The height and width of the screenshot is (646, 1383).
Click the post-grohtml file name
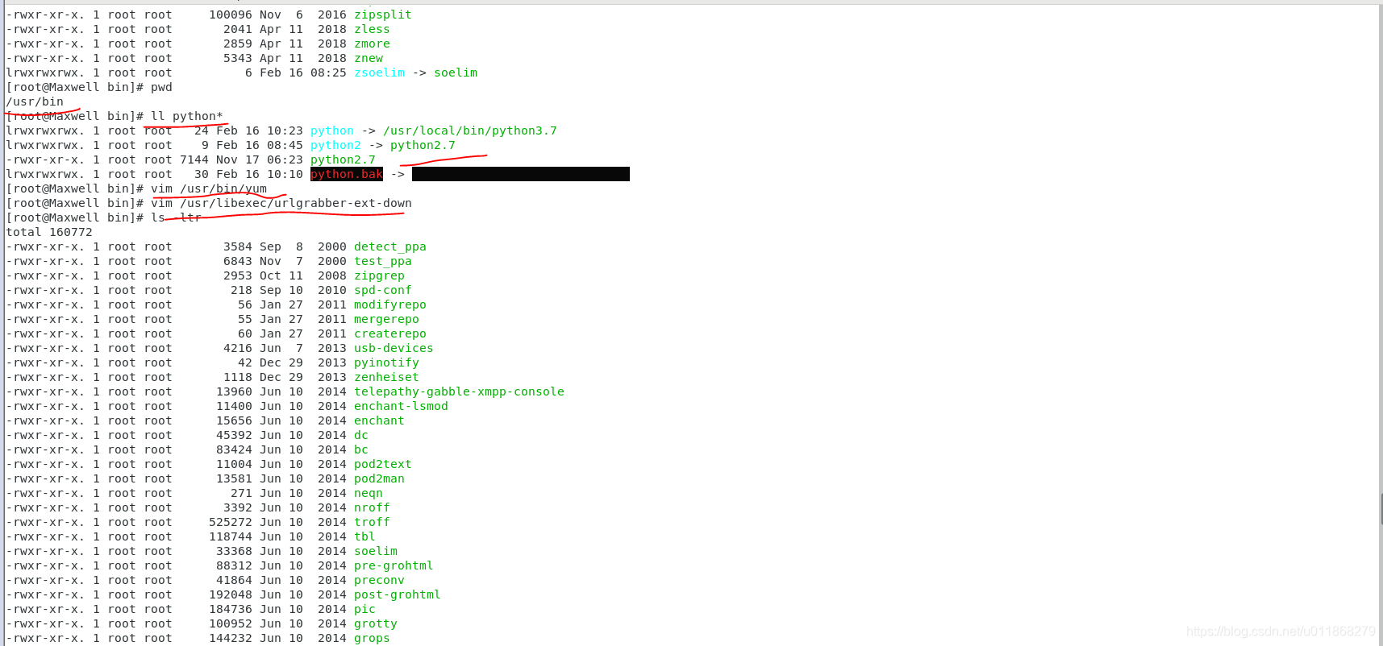(x=398, y=594)
